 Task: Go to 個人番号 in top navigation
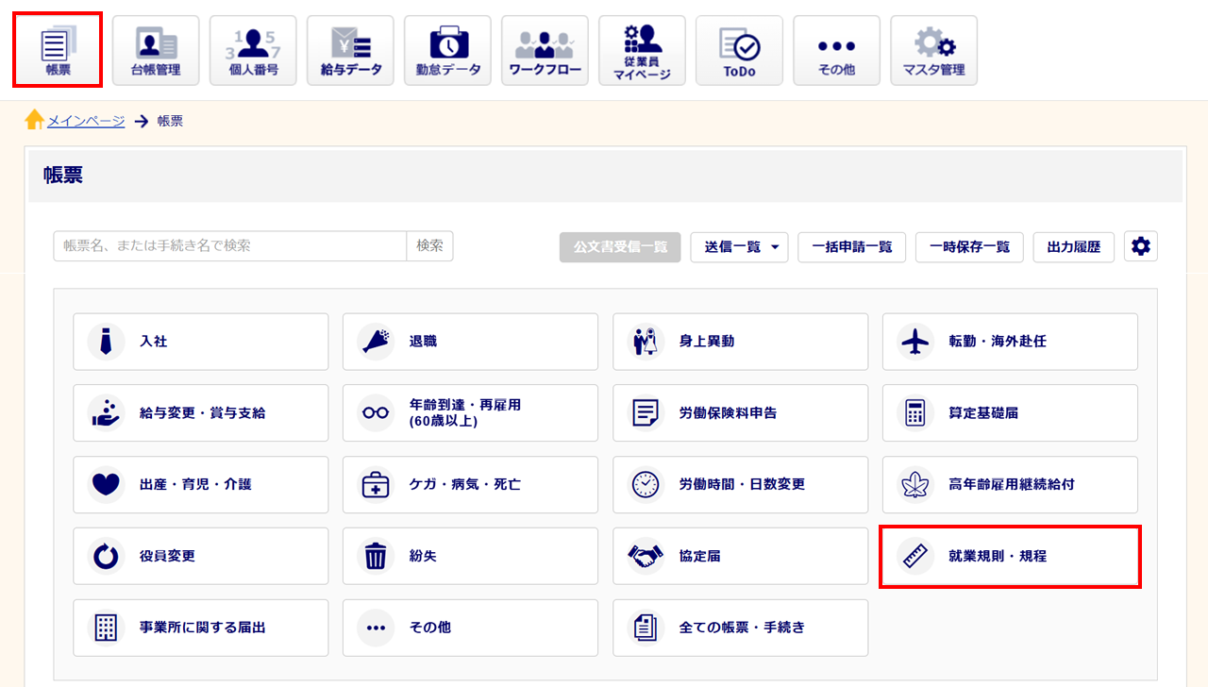(253, 50)
